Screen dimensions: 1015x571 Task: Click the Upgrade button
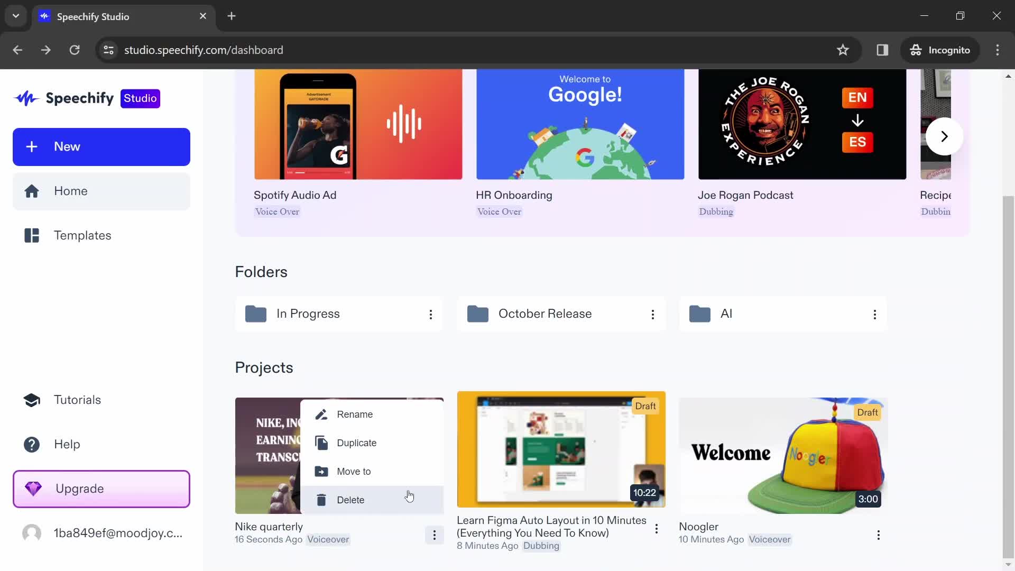point(101,489)
